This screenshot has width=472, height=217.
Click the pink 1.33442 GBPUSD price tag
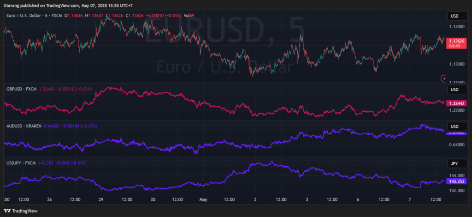(456, 103)
